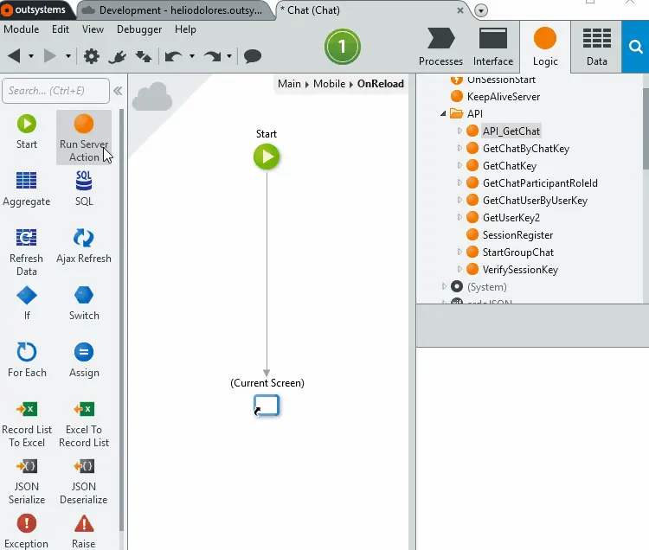Screen dimensions: 649x550
Task: Select the SQL tool
Action: [84, 189]
